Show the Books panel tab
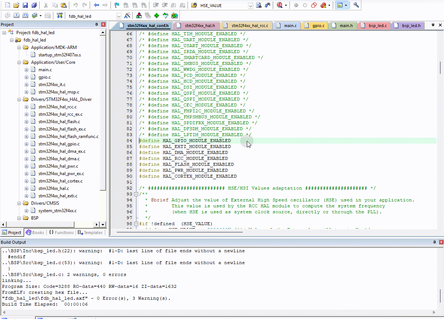Screen dimensions: 444x319 (35, 233)
